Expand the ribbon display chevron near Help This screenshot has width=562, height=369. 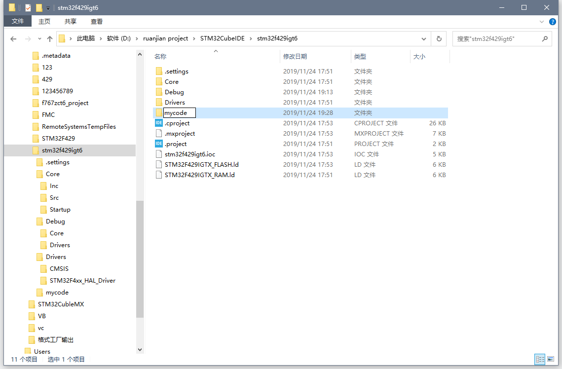(x=542, y=21)
